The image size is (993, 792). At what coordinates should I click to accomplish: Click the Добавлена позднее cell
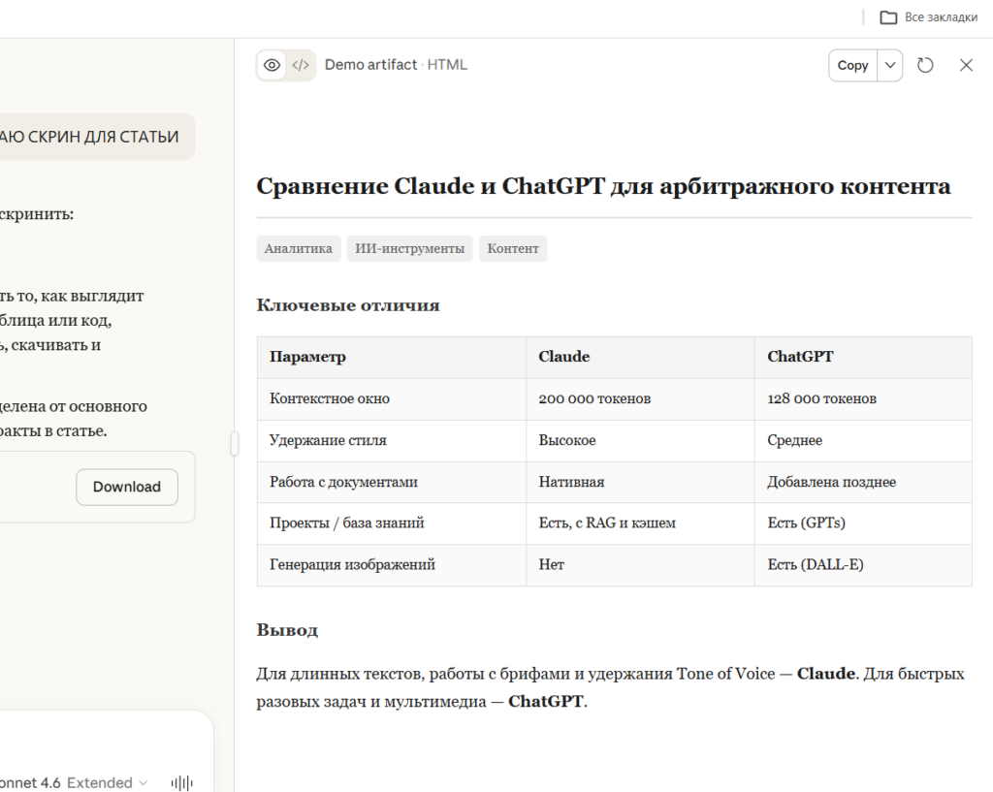[863, 483]
